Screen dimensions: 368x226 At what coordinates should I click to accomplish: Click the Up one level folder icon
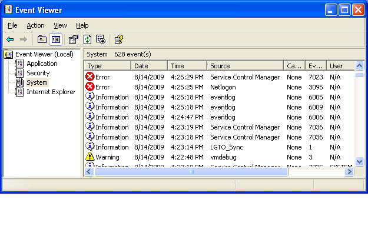pyautogui.click(x=42, y=39)
